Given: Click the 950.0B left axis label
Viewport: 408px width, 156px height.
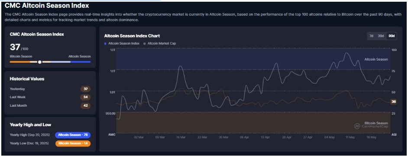Looking at the screenshot, I should point(110,113).
